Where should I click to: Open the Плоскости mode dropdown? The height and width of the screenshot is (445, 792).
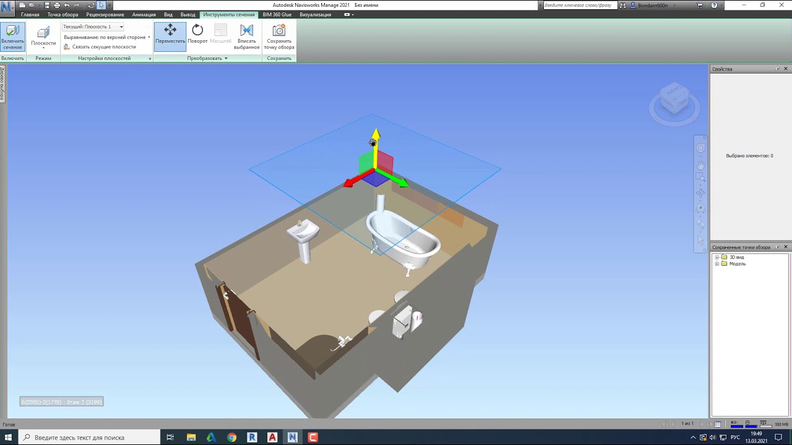[43, 38]
